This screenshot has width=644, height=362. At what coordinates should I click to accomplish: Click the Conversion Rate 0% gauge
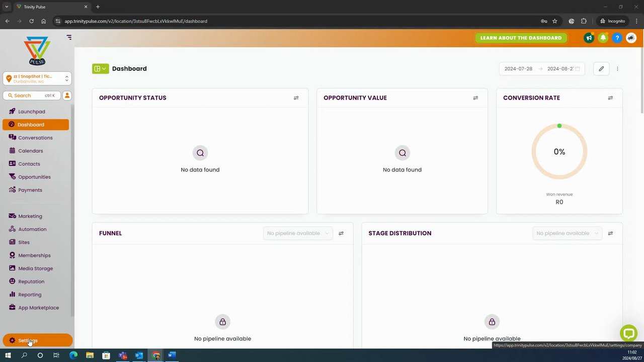[559, 151]
